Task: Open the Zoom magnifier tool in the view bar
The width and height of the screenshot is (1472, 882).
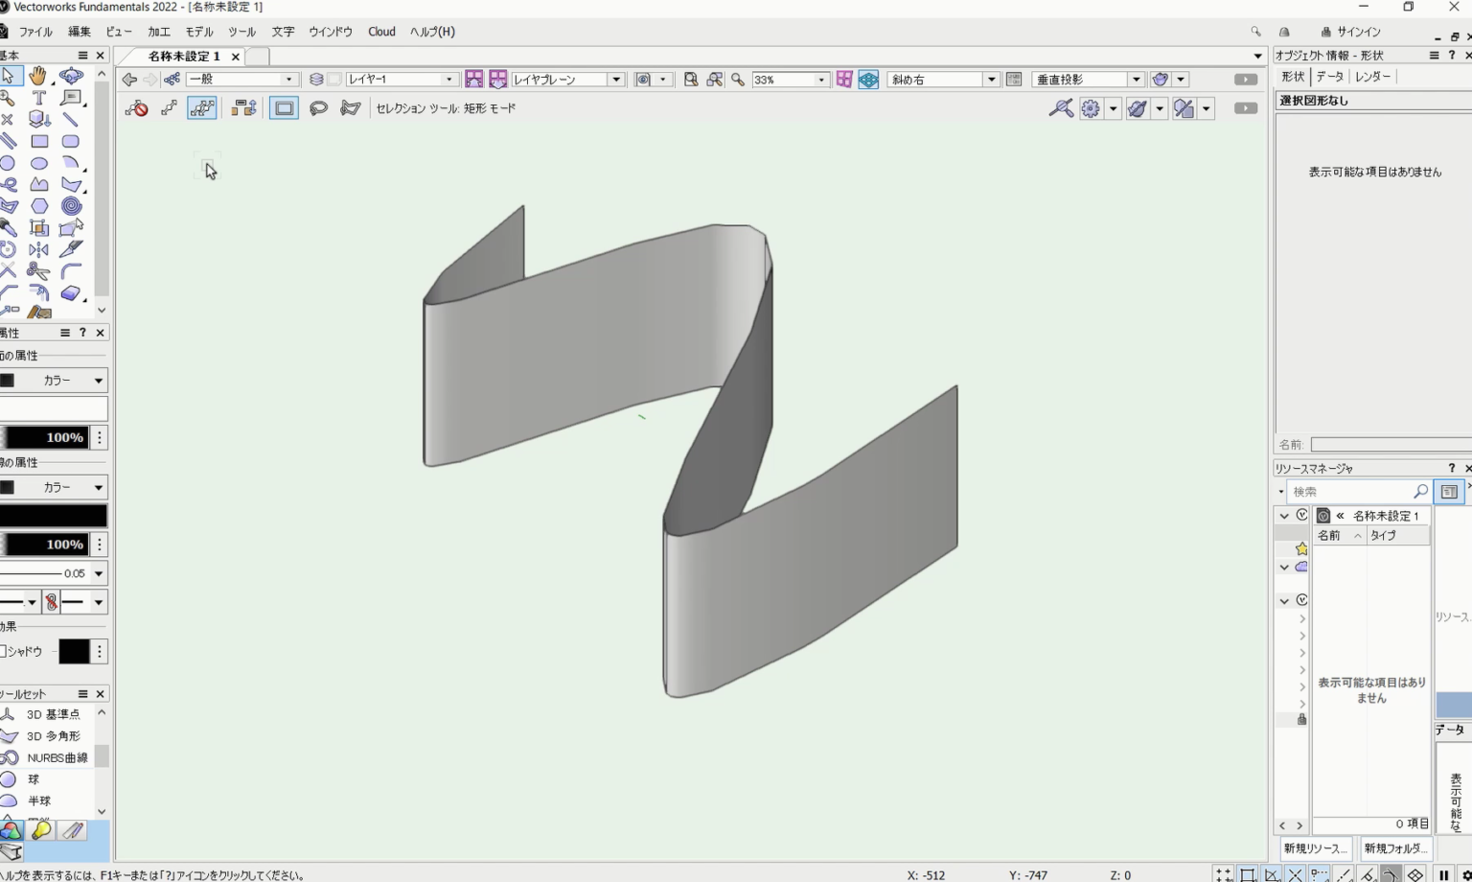Action: [735, 80]
